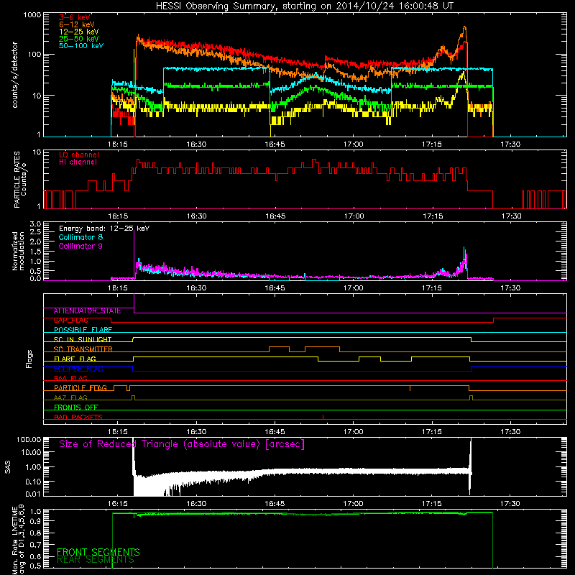
Task: Select the BAD_PACKETS flag label
Action: click(78, 418)
